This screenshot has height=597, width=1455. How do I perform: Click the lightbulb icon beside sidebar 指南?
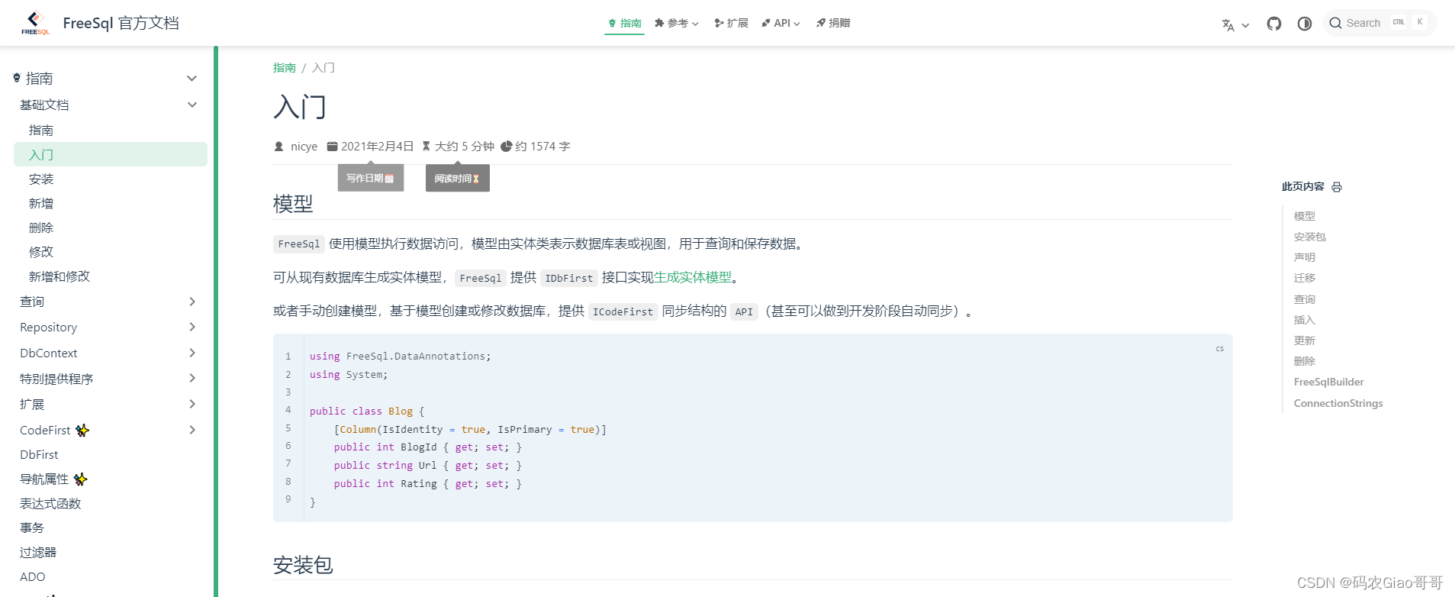17,78
